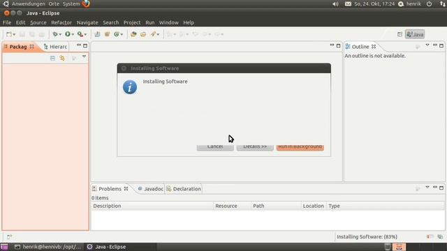Open the Edit menu
The height and width of the screenshot is (251, 447).
click(x=20, y=22)
